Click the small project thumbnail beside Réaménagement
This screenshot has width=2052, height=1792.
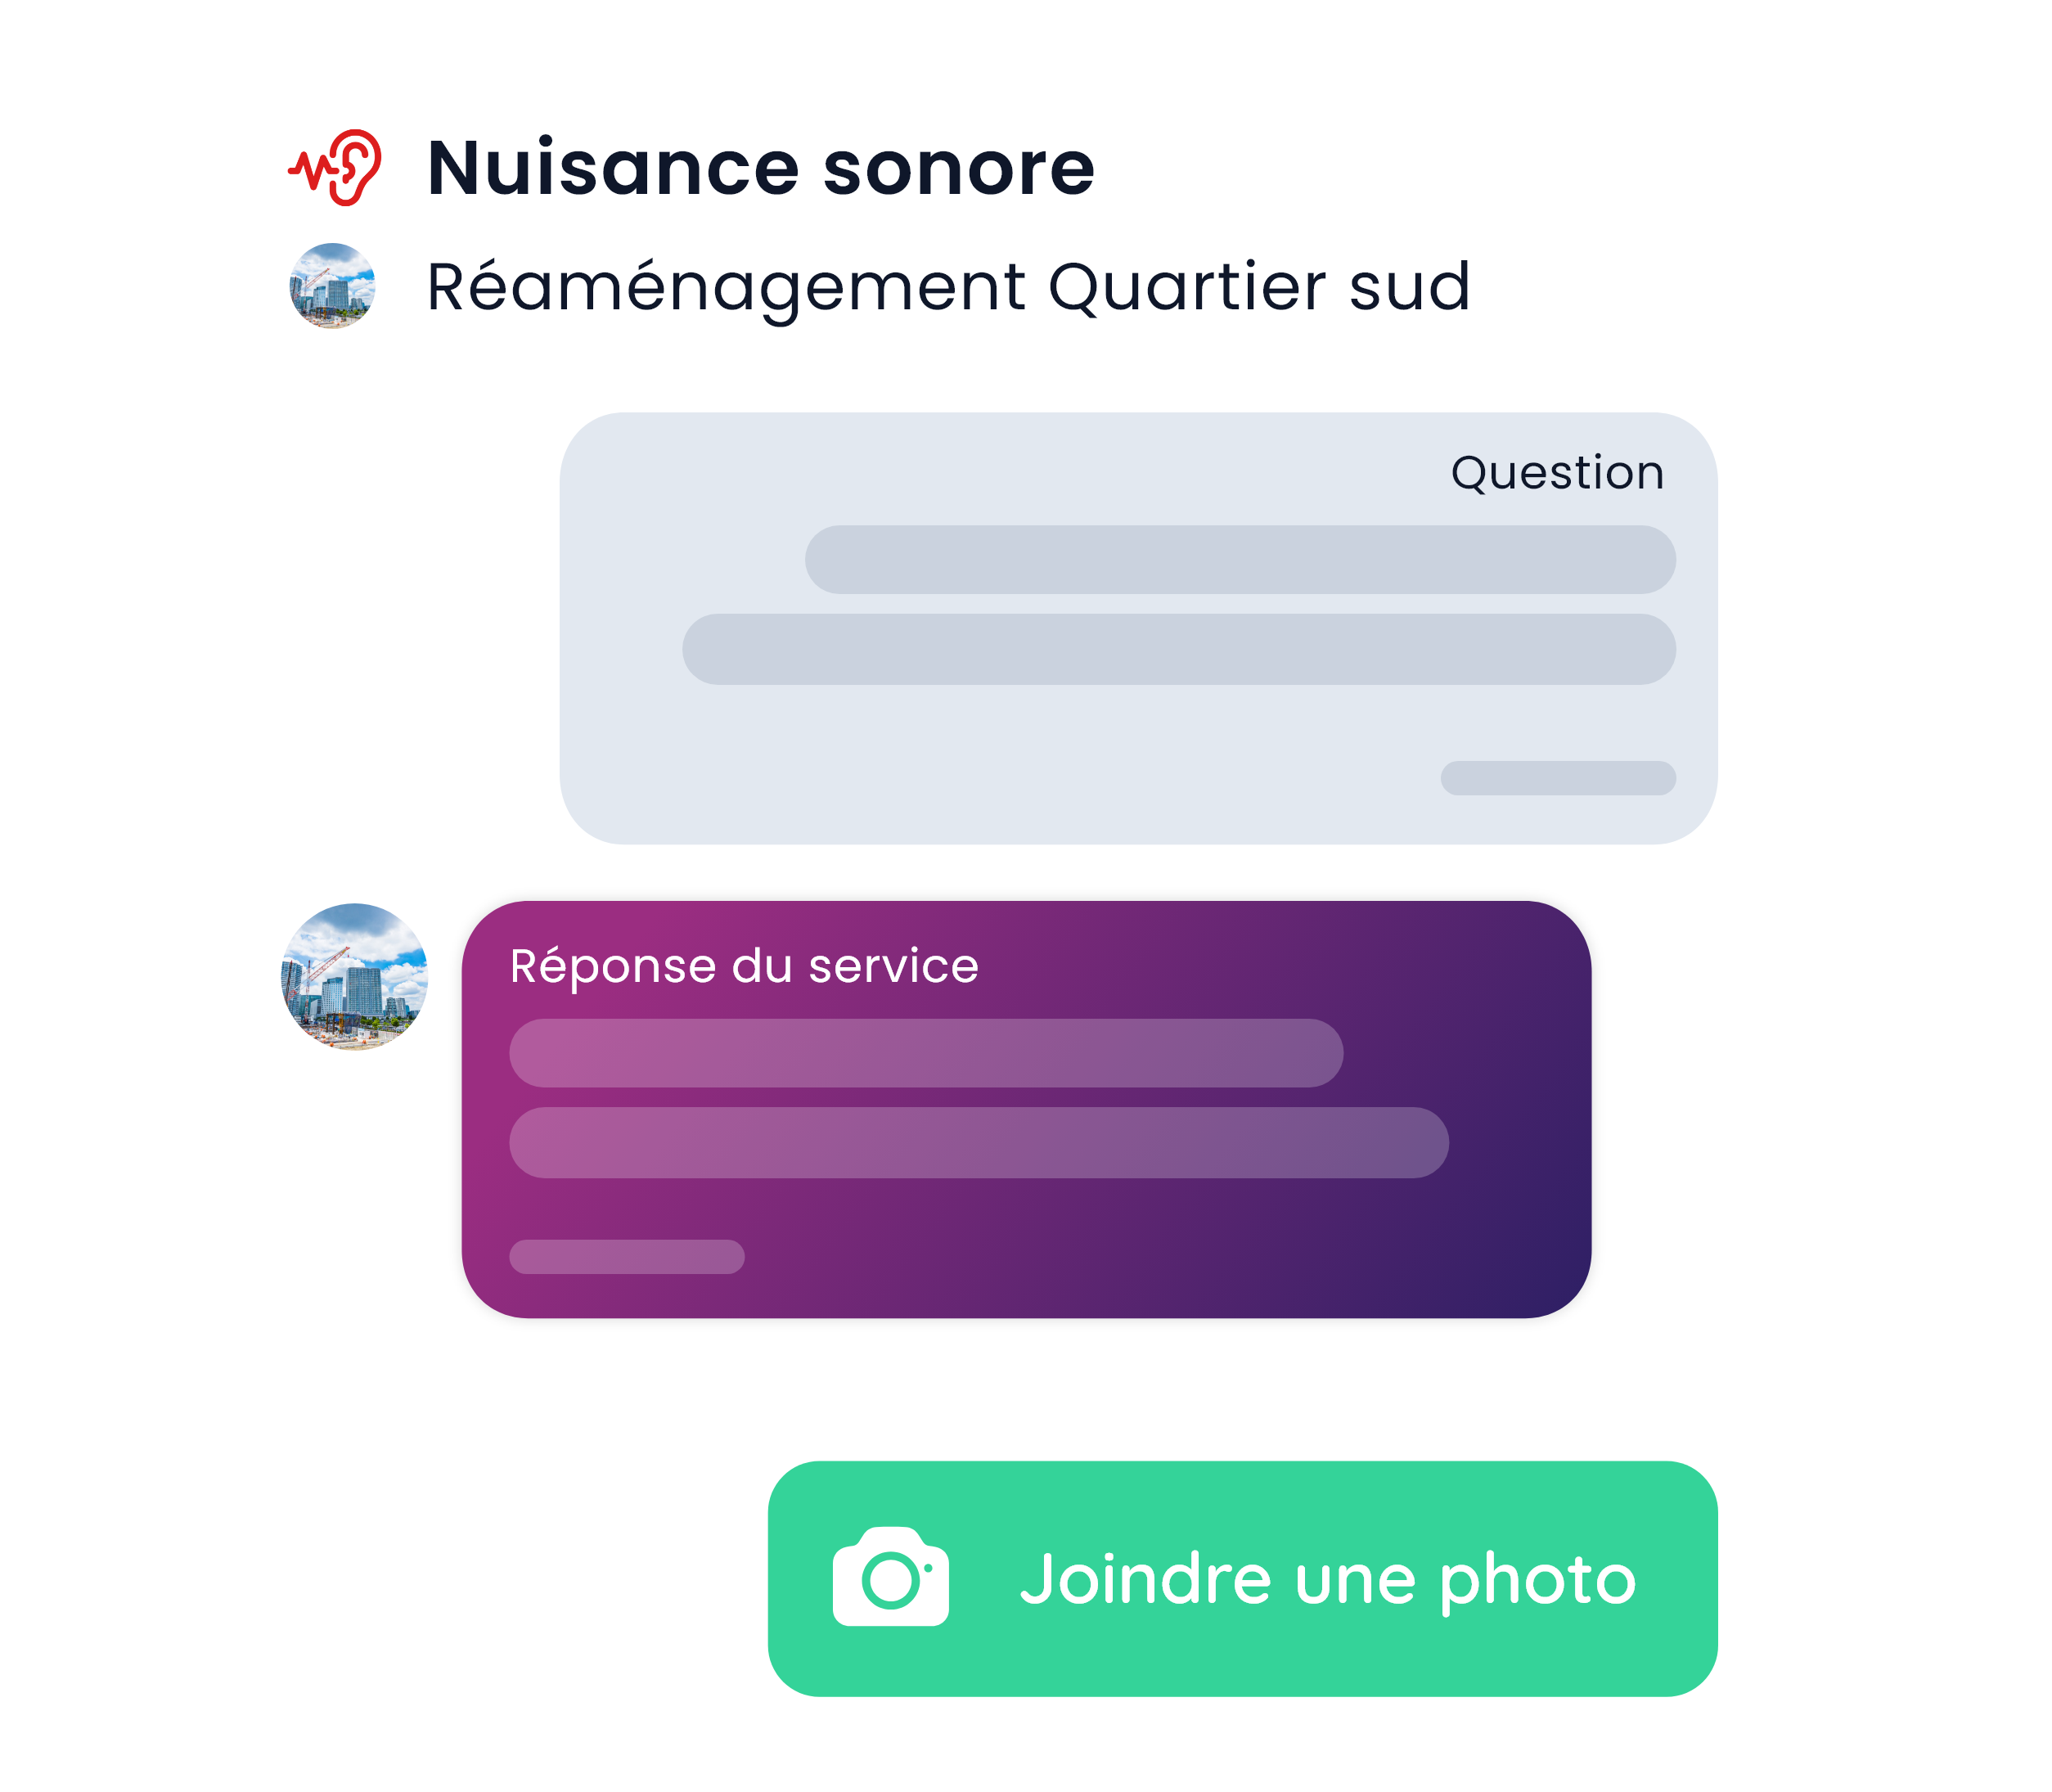pos(332,286)
